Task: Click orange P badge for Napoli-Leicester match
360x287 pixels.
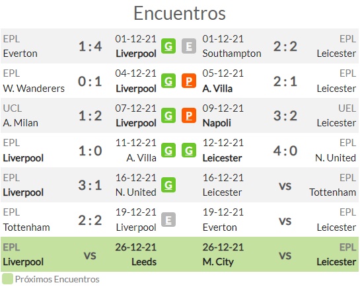Action: (x=189, y=115)
